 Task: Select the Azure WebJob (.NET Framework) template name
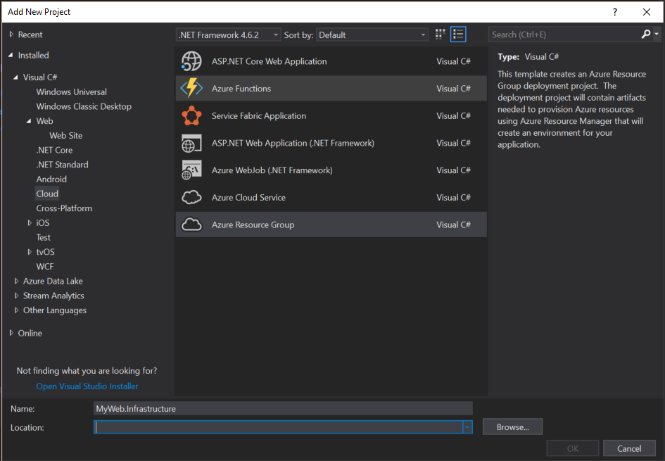coord(272,170)
